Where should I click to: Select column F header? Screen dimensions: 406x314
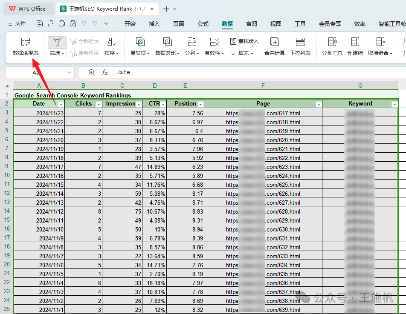(x=263, y=86)
